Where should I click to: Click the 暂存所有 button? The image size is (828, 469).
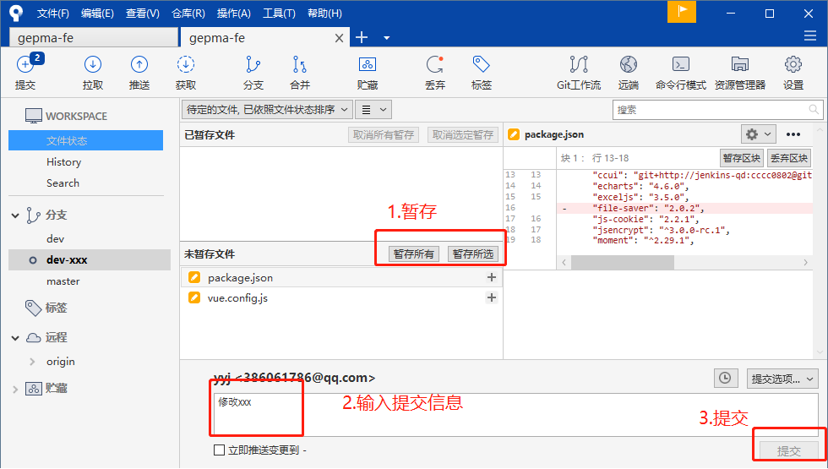(413, 254)
